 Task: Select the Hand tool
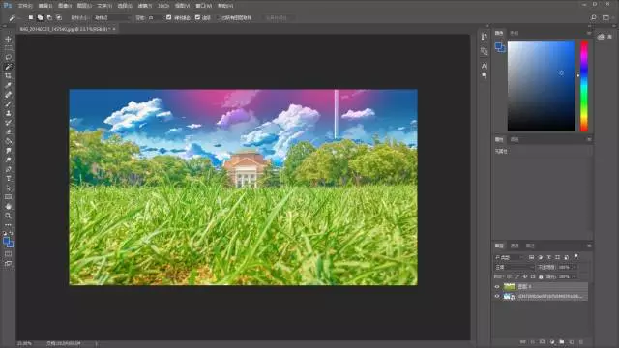pyautogui.click(x=9, y=206)
